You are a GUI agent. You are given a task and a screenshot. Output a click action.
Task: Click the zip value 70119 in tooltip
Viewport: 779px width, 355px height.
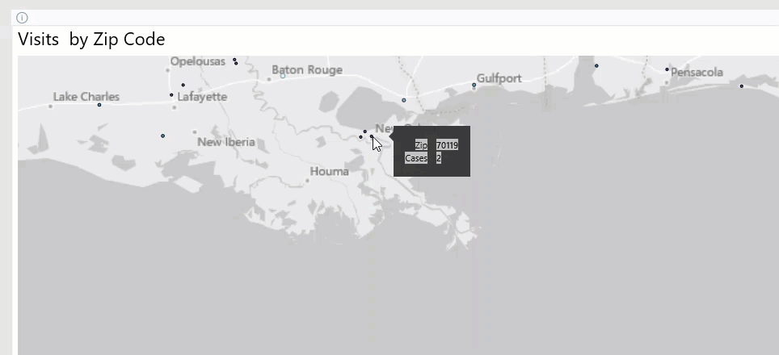(447, 145)
